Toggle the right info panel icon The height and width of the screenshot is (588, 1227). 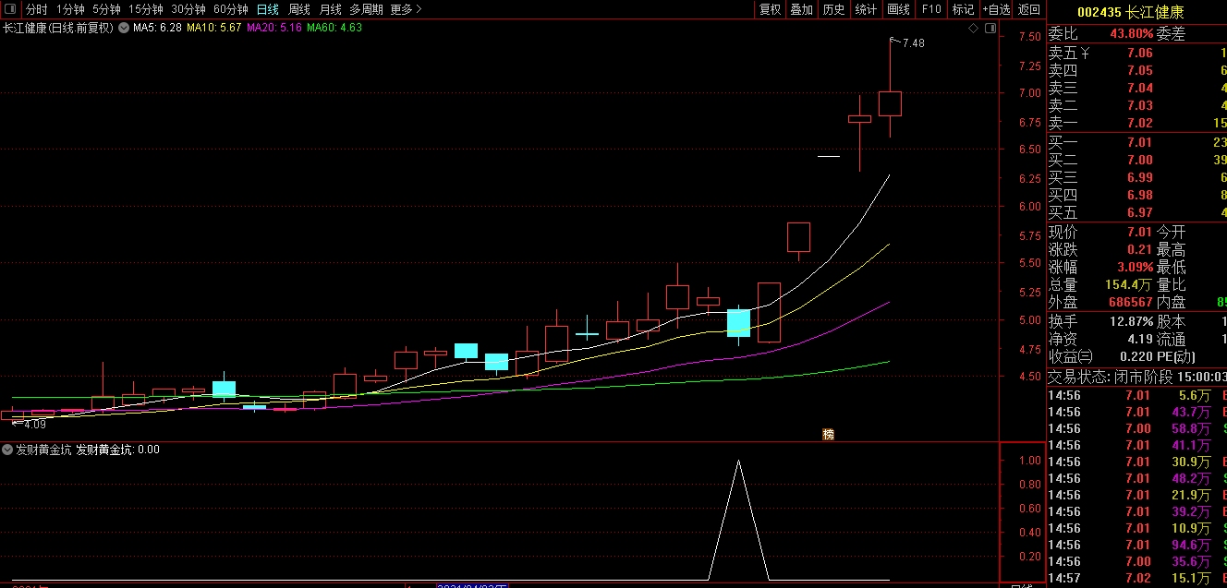[990, 29]
